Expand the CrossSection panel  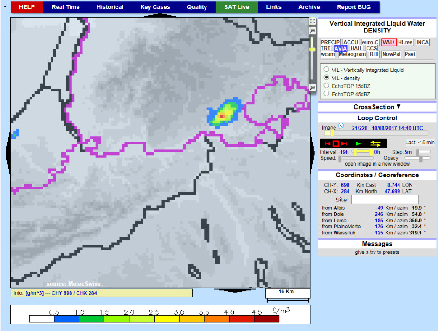tap(377, 107)
